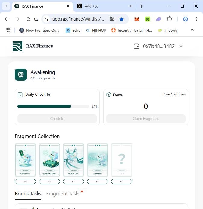Click the Check In button
Viewport: 203px width, 209px height.
(x=57, y=118)
